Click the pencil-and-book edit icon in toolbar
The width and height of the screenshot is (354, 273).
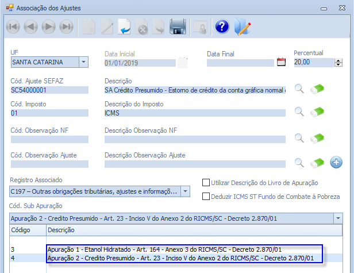[x=243, y=27]
